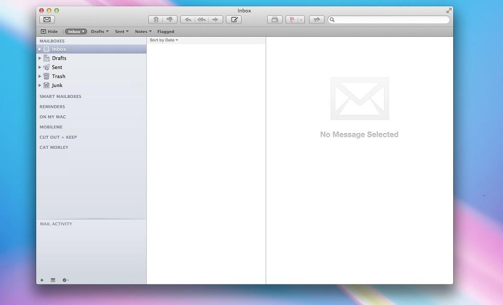Click inside the search field
The height and width of the screenshot is (305, 503).
[x=389, y=19]
